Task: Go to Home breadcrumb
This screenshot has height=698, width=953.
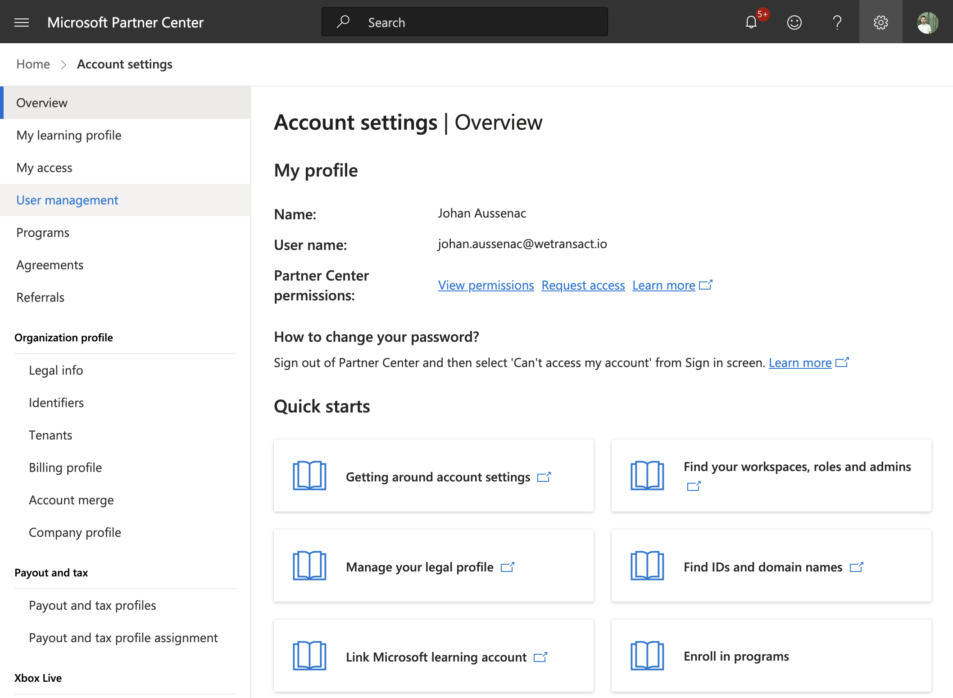Action: [33, 64]
